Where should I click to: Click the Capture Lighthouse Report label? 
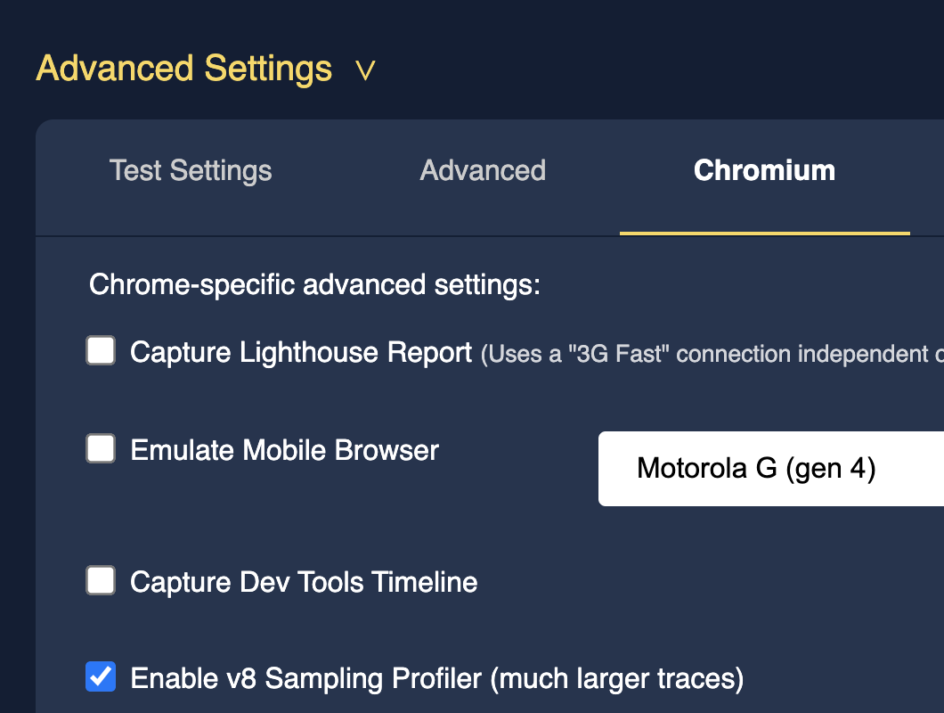301,353
